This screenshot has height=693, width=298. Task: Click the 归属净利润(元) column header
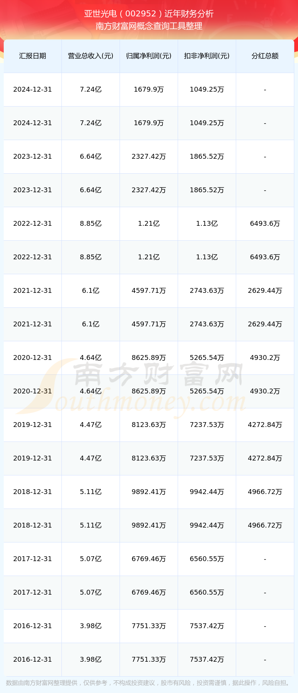pos(149,56)
